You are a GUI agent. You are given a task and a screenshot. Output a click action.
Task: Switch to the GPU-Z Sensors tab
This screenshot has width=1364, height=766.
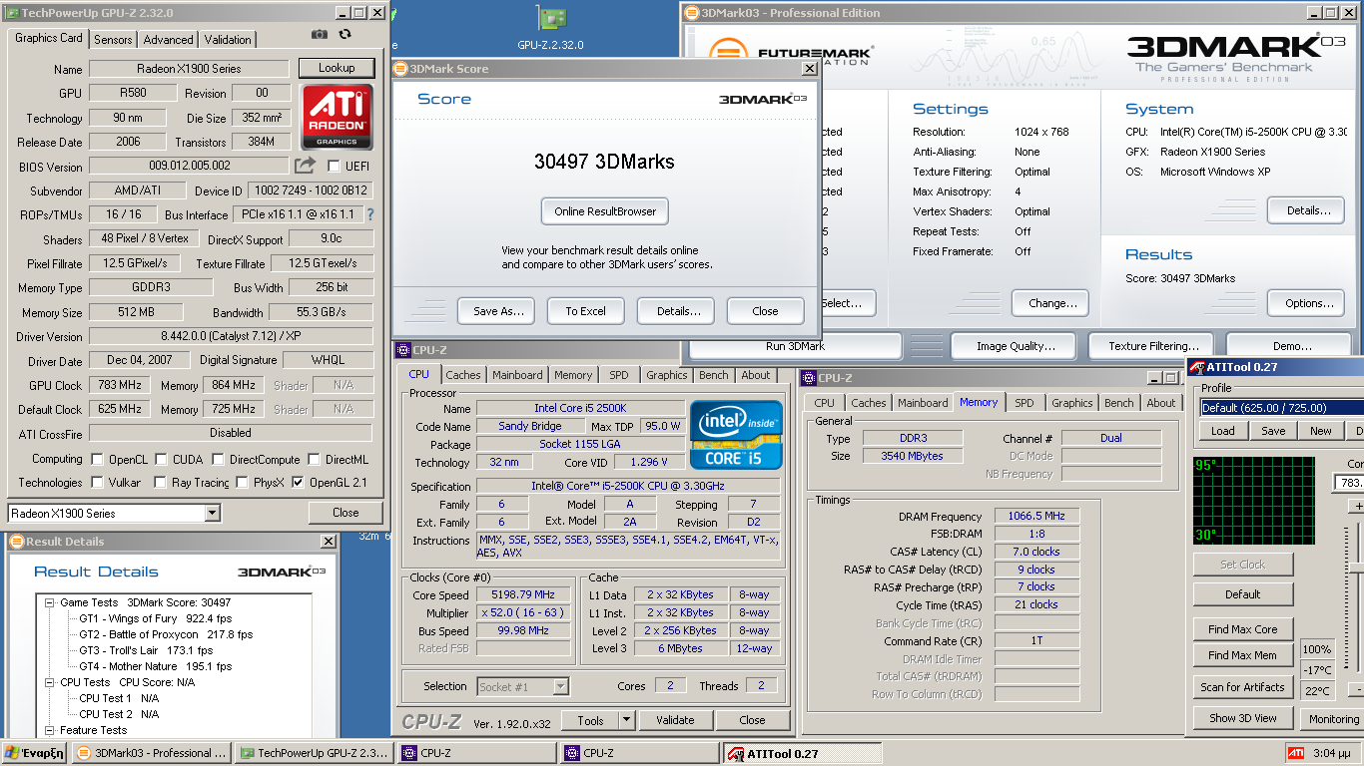[113, 40]
